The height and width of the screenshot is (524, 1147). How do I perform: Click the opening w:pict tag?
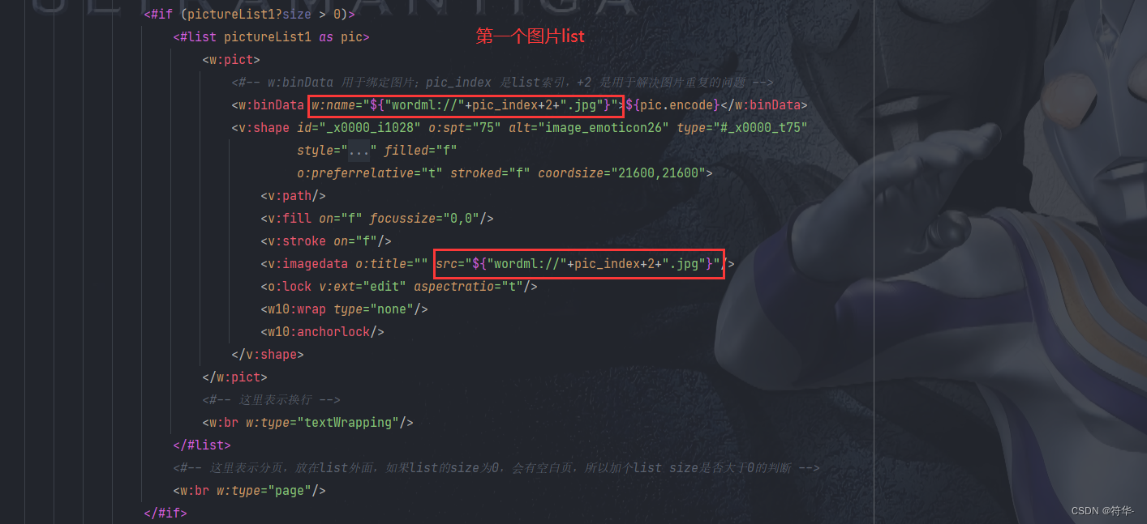(231, 60)
